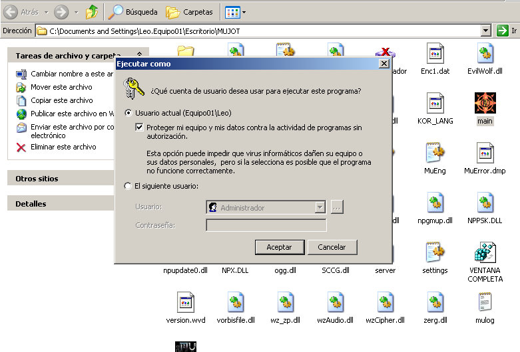Click the server file name
Viewport: 520px width, 352px height.
coord(386,270)
